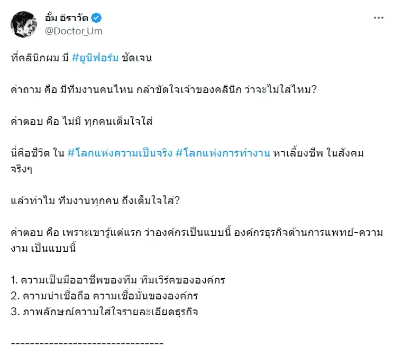Visit the @Doctor_Um handle link
393x356 pixels.
[x=74, y=31]
